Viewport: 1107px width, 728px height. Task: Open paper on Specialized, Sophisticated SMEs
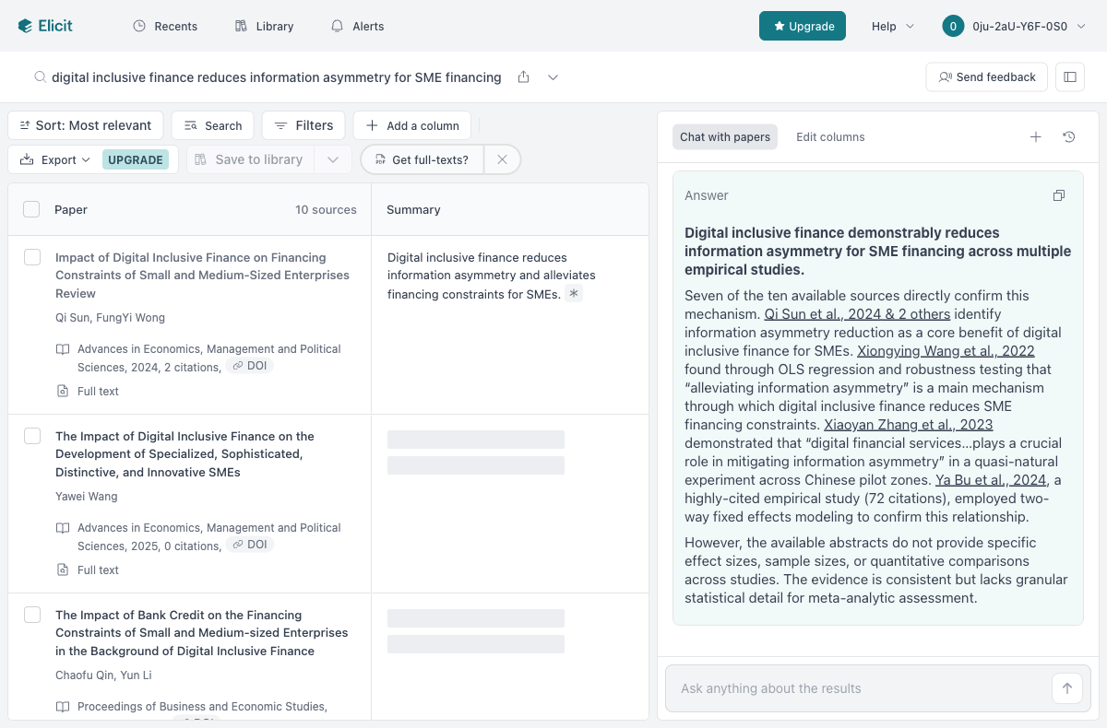click(x=184, y=454)
